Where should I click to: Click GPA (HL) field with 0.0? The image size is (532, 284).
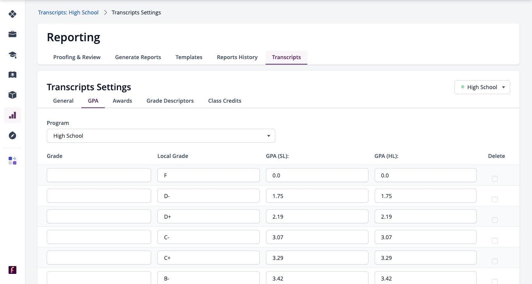(x=426, y=175)
